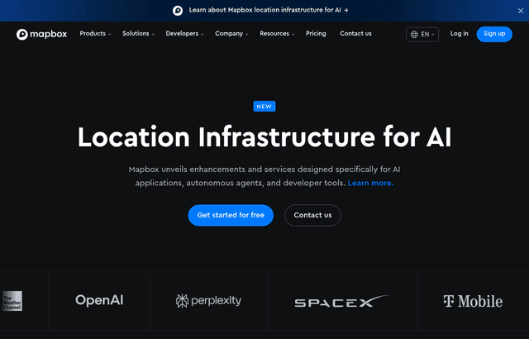
Task: Open the banner link about location infrastructure
Action: tap(269, 10)
